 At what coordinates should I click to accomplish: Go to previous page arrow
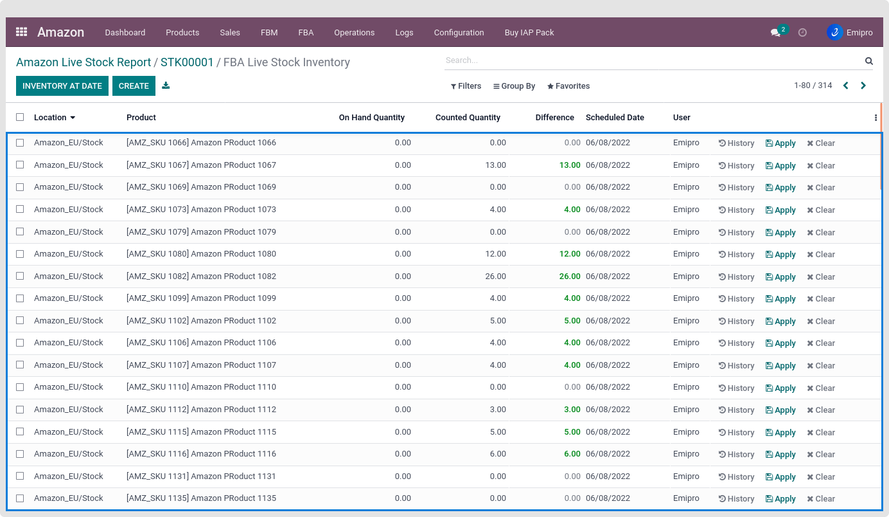tap(846, 86)
